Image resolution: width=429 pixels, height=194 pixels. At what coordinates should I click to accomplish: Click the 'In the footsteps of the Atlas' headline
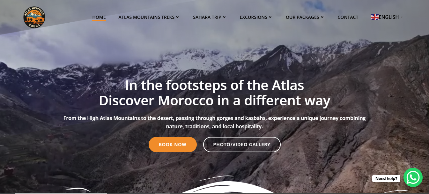(214, 85)
